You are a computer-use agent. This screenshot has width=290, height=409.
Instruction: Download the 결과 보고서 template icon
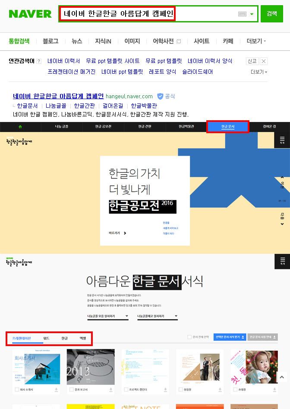click(x=111, y=390)
